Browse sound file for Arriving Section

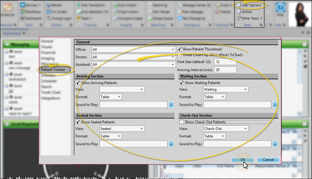pos(171,105)
